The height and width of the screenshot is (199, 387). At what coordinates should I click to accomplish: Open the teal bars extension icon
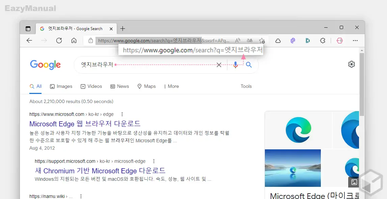pos(307,41)
